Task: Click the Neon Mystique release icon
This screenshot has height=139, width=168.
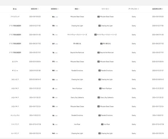Action: coord(100,89)
